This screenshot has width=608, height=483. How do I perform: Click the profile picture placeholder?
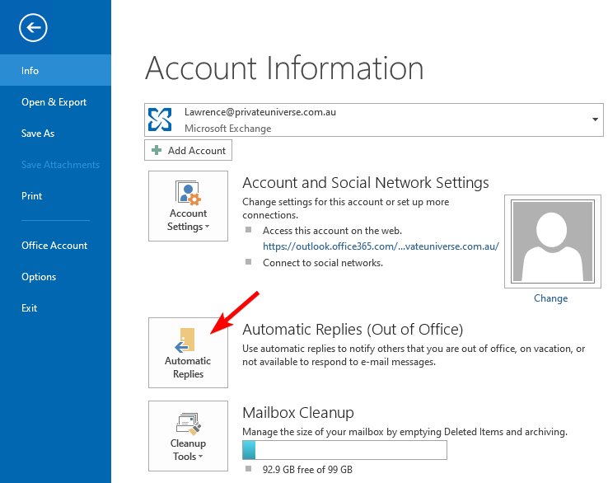click(550, 241)
